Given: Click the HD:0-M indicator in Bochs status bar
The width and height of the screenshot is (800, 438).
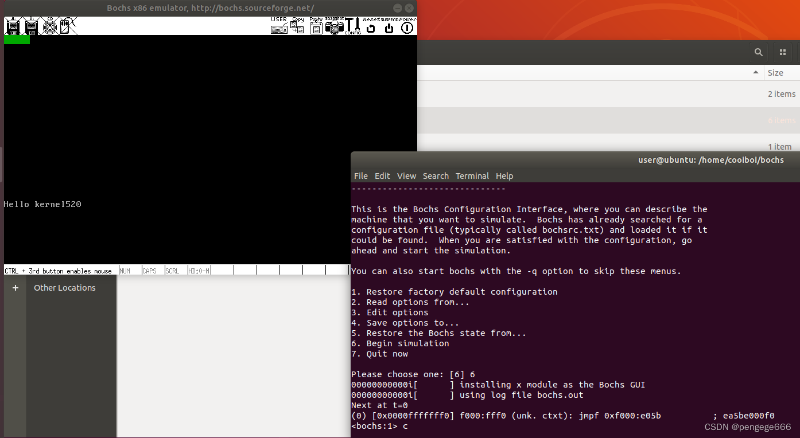Looking at the screenshot, I should click(x=199, y=270).
